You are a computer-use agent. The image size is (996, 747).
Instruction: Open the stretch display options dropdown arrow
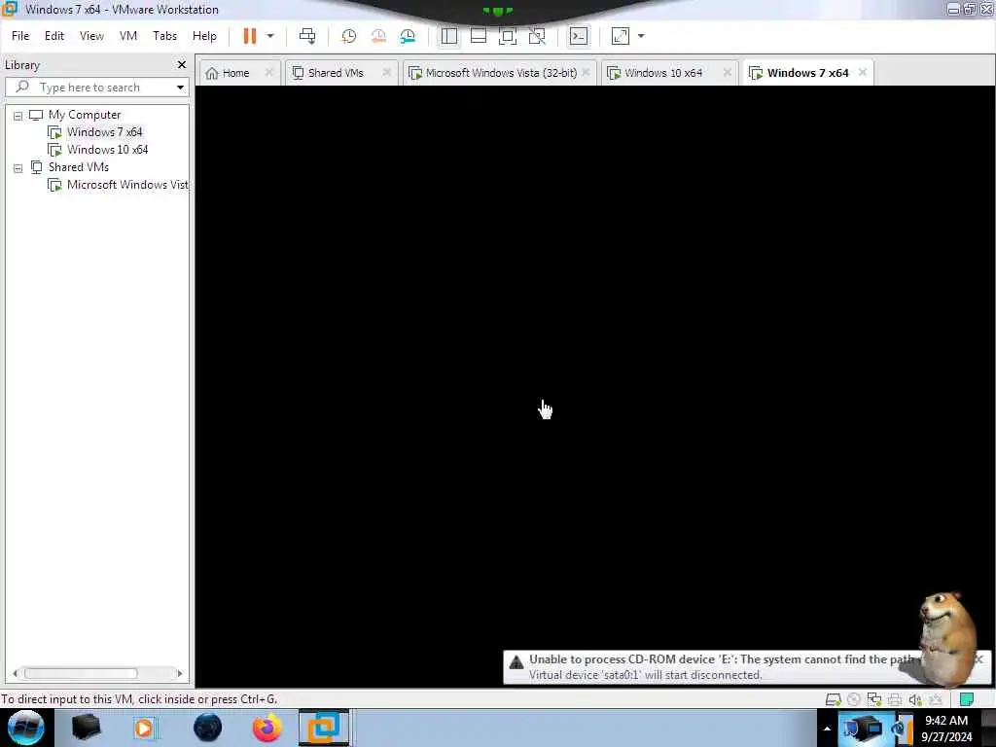pos(641,36)
